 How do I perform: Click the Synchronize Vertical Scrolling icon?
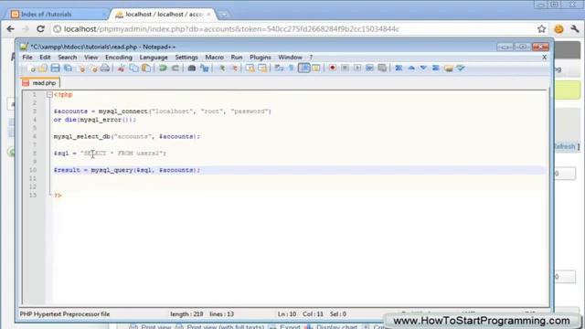(x=250, y=69)
